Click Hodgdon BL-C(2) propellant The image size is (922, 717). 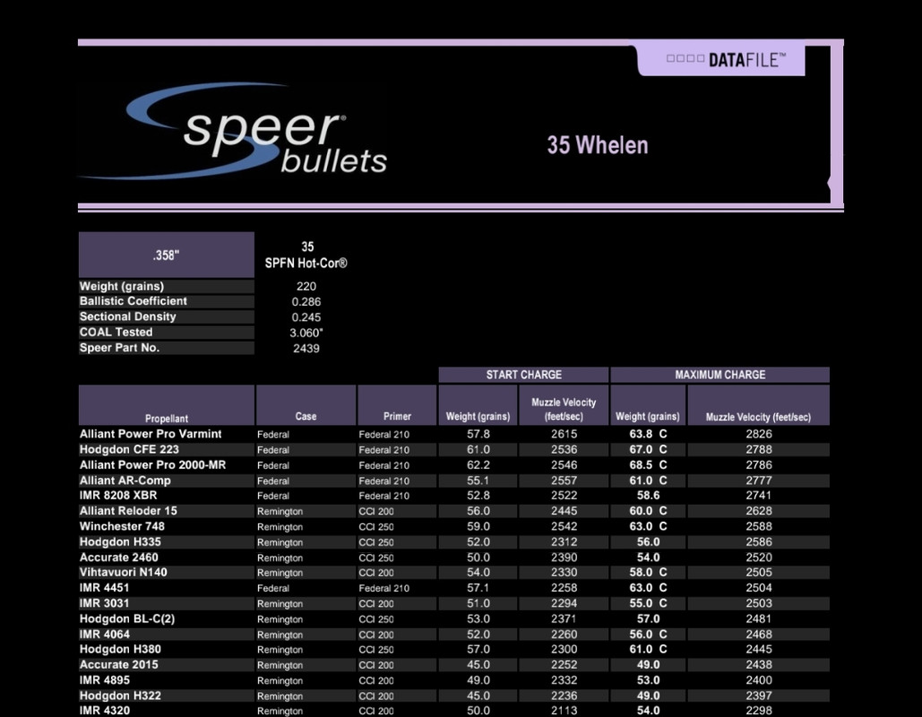127,618
